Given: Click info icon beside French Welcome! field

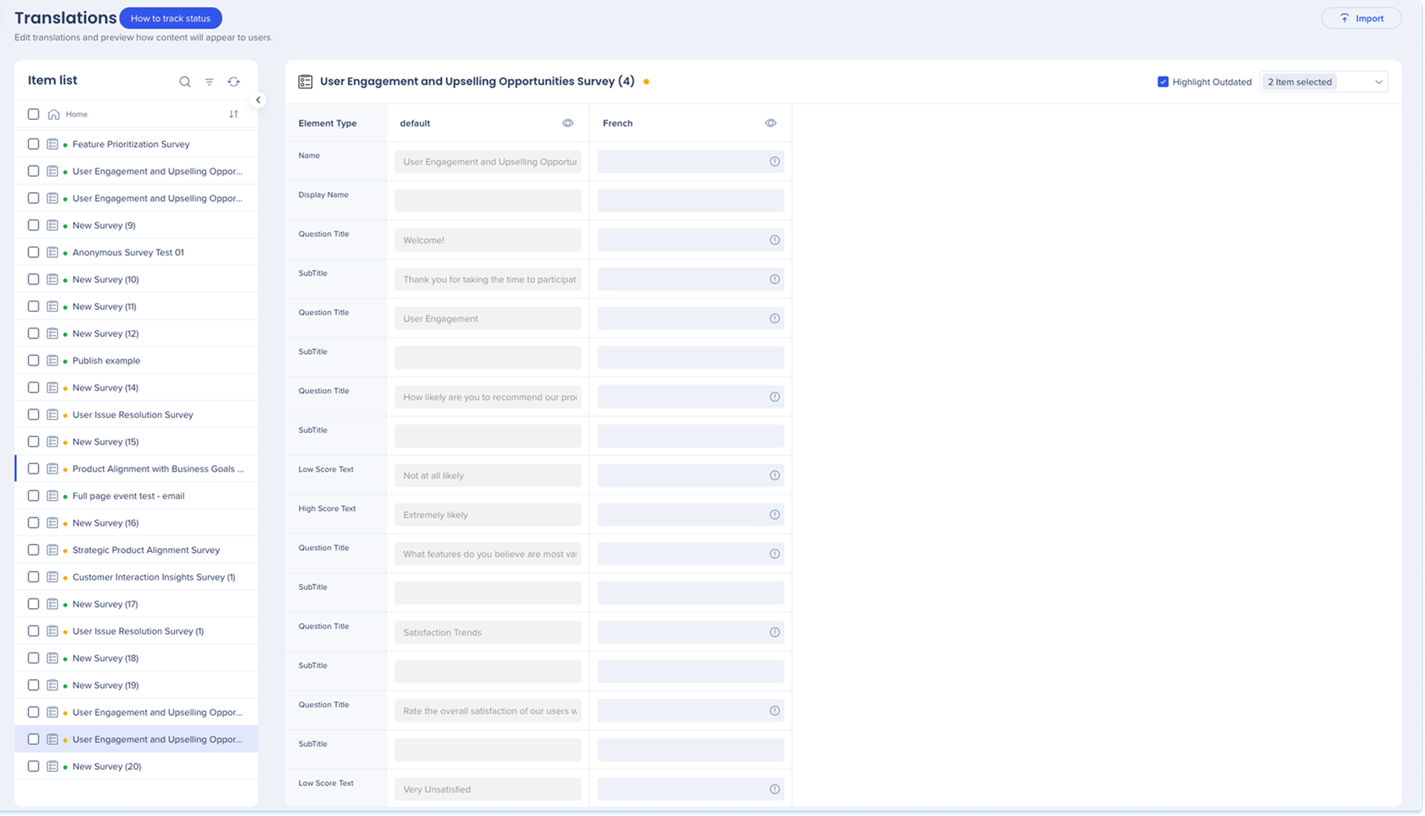Looking at the screenshot, I should pyautogui.click(x=774, y=240).
